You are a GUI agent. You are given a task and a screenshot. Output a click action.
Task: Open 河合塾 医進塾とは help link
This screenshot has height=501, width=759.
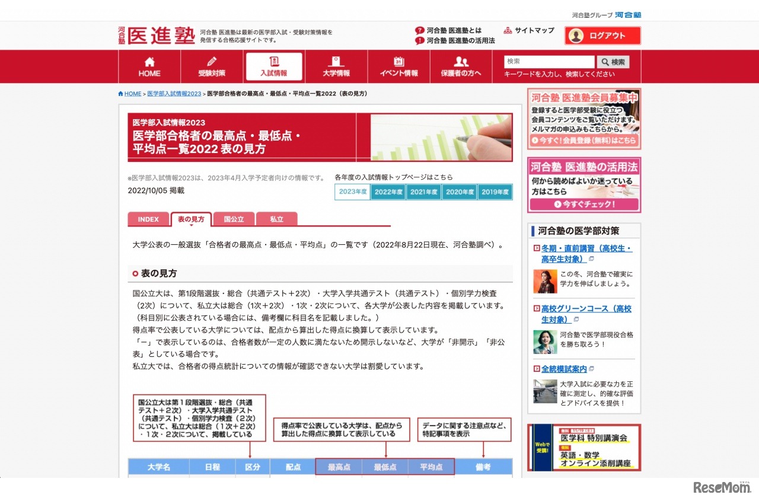448,30
